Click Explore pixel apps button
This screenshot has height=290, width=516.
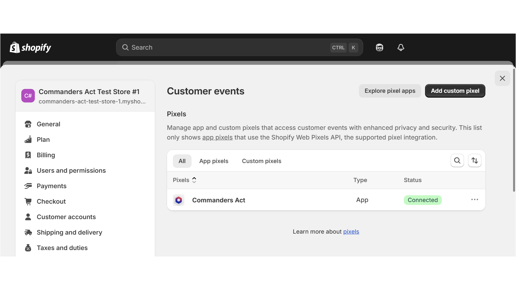point(390,91)
